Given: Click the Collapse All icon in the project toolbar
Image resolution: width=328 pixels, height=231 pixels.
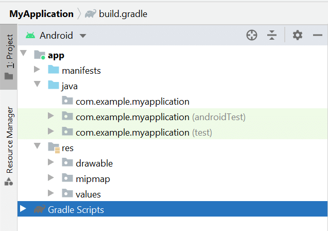Looking at the screenshot, I should [x=272, y=35].
